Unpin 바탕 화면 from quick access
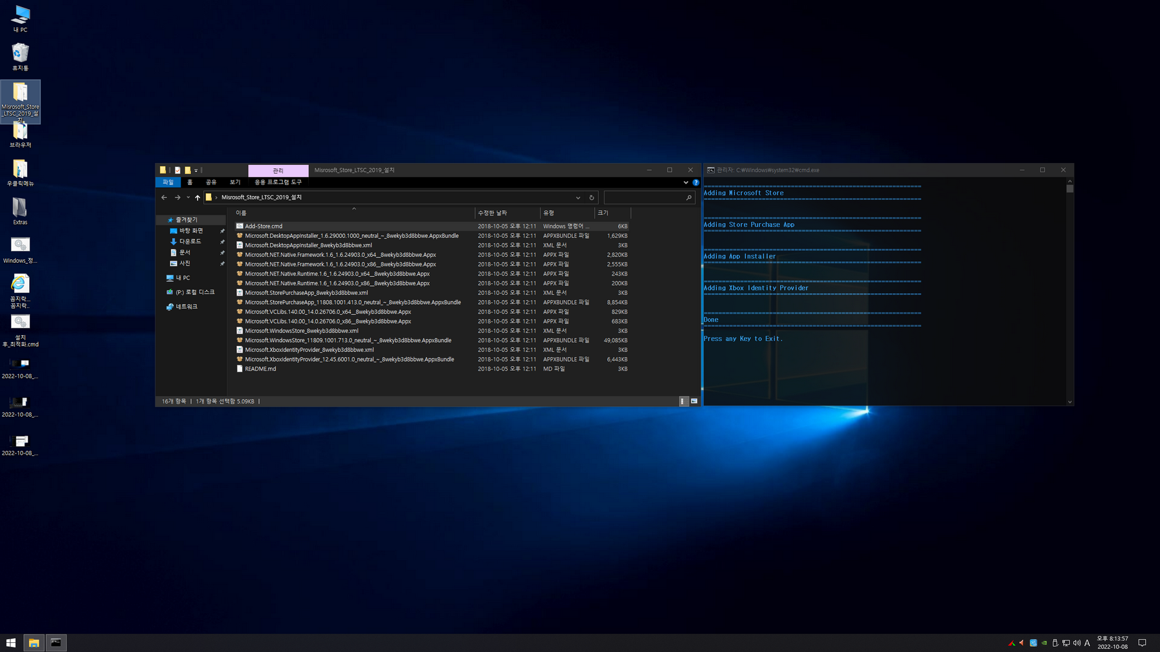Viewport: 1160px width, 652px height. (x=222, y=231)
